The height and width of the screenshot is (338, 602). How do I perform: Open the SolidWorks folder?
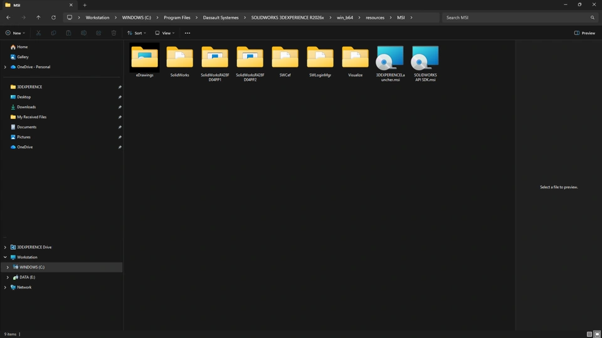(x=180, y=61)
